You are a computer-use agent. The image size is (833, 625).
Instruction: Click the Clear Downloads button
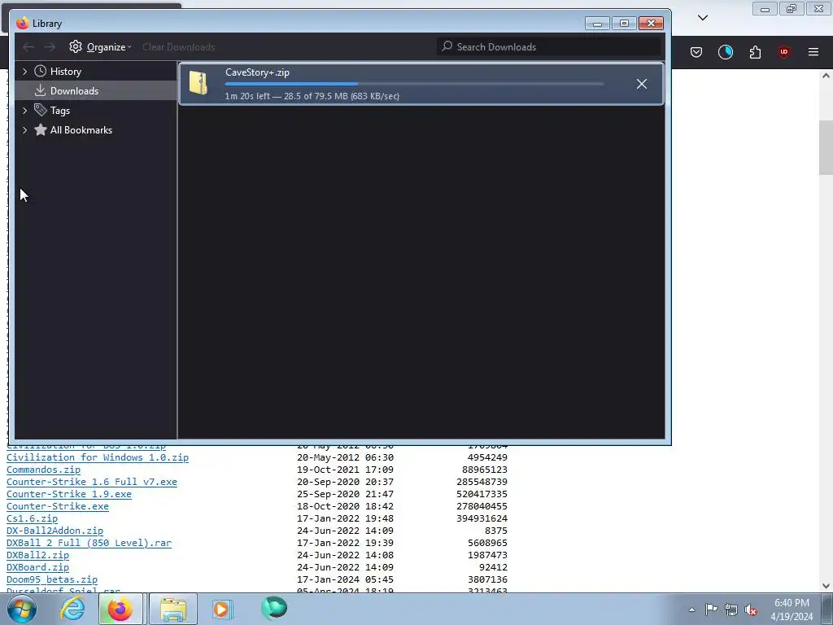point(178,46)
